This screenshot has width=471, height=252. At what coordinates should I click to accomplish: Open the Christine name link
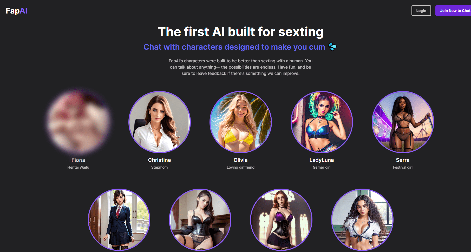(x=159, y=160)
